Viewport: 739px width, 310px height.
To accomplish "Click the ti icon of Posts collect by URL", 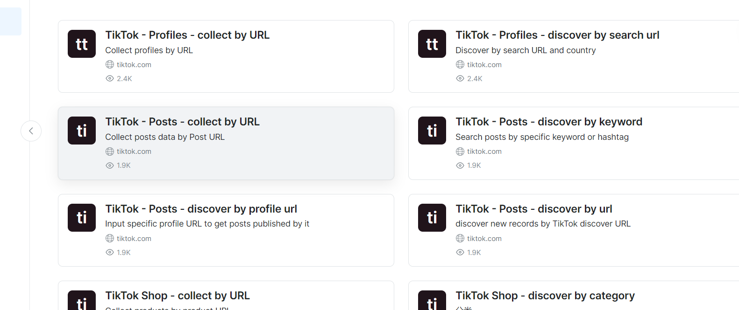I will 82,131.
